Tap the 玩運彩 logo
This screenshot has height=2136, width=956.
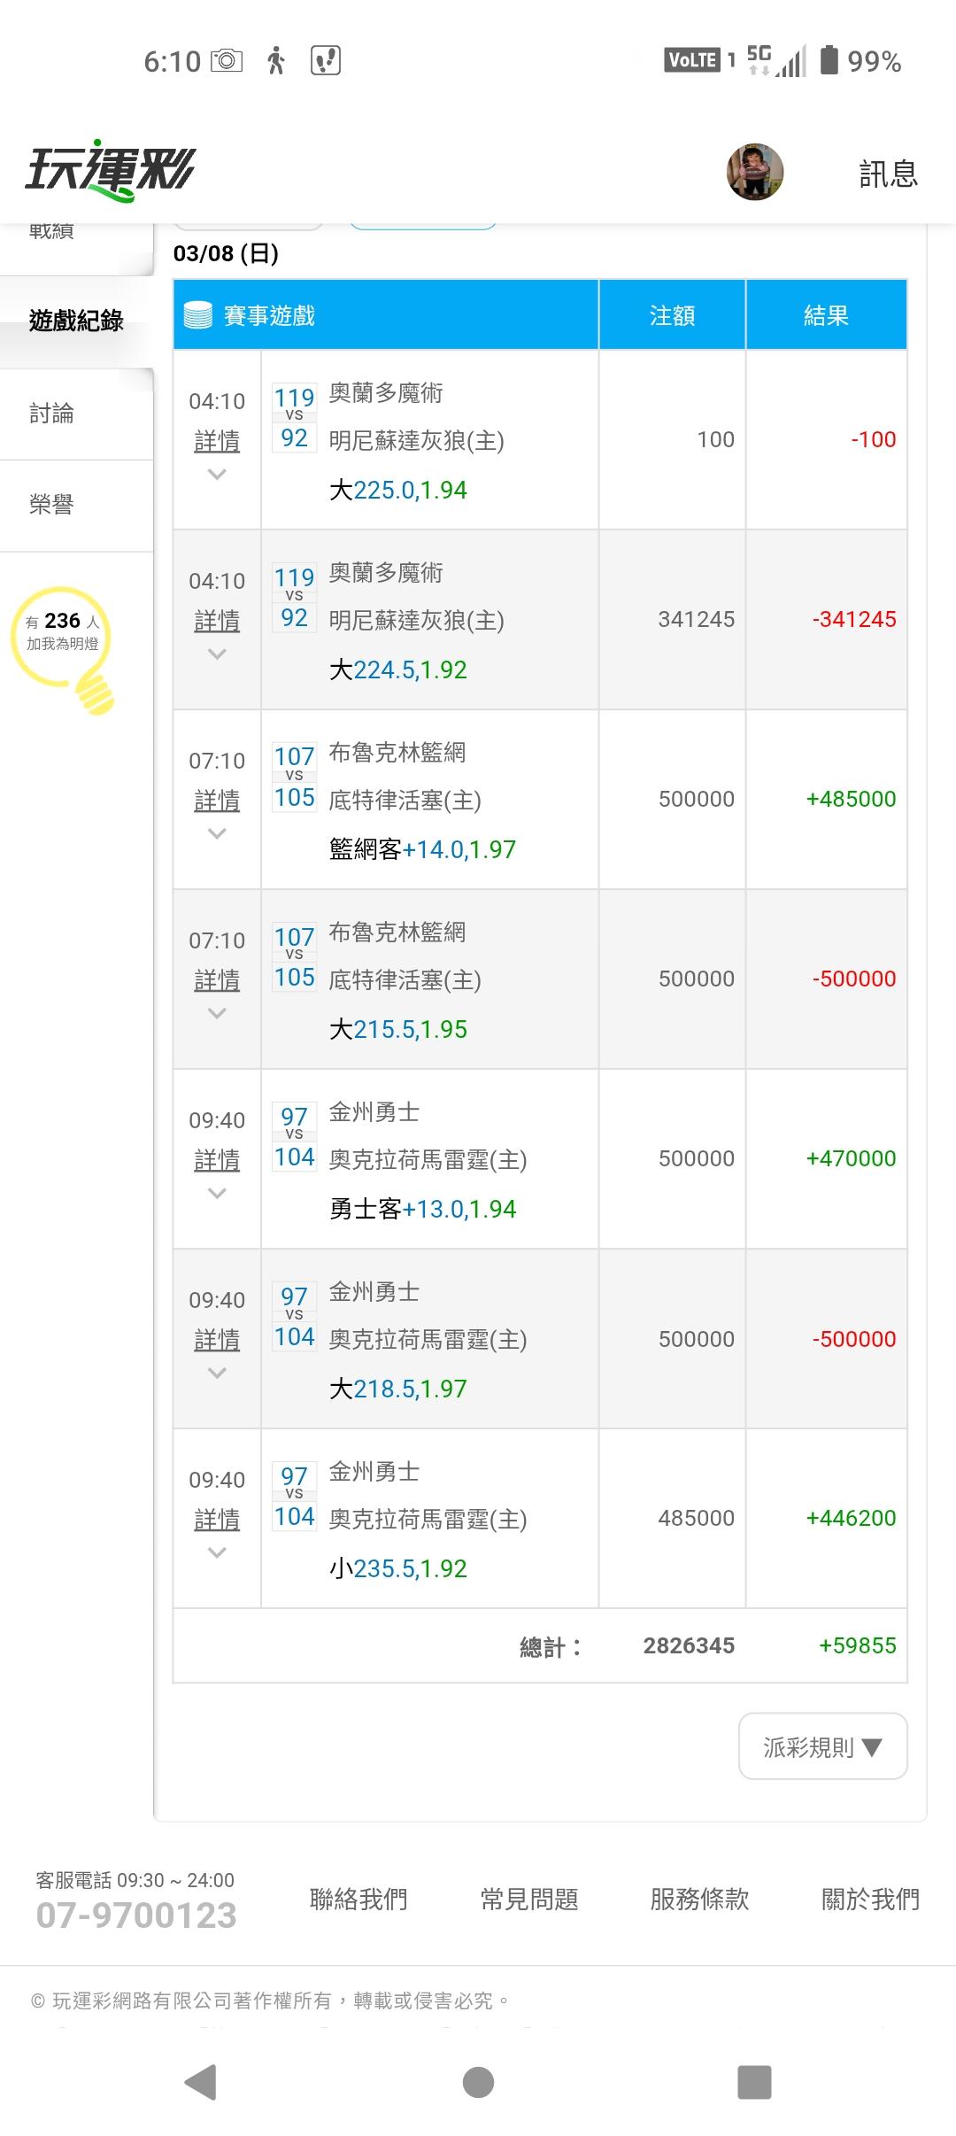[x=110, y=170]
